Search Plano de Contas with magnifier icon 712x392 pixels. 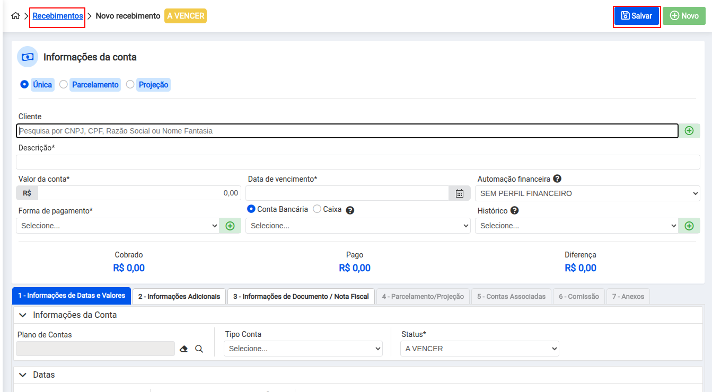[199, 349]
